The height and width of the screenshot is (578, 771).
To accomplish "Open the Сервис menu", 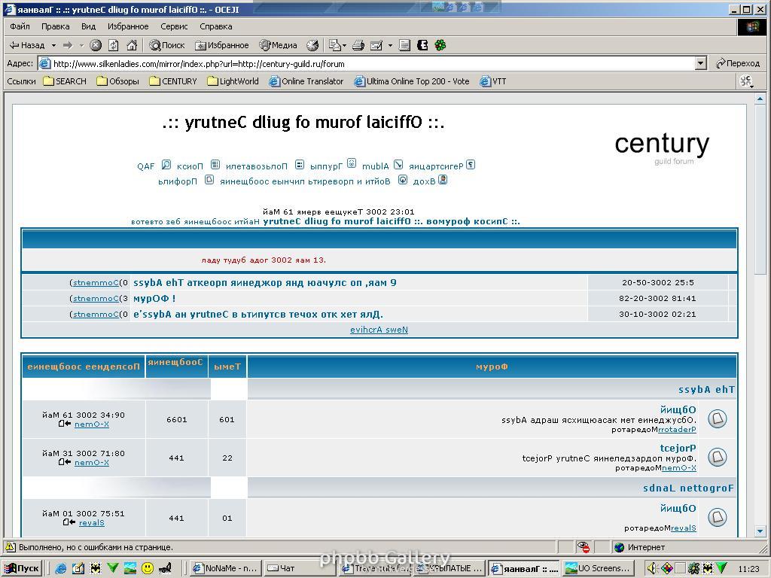I will point(174,26).
